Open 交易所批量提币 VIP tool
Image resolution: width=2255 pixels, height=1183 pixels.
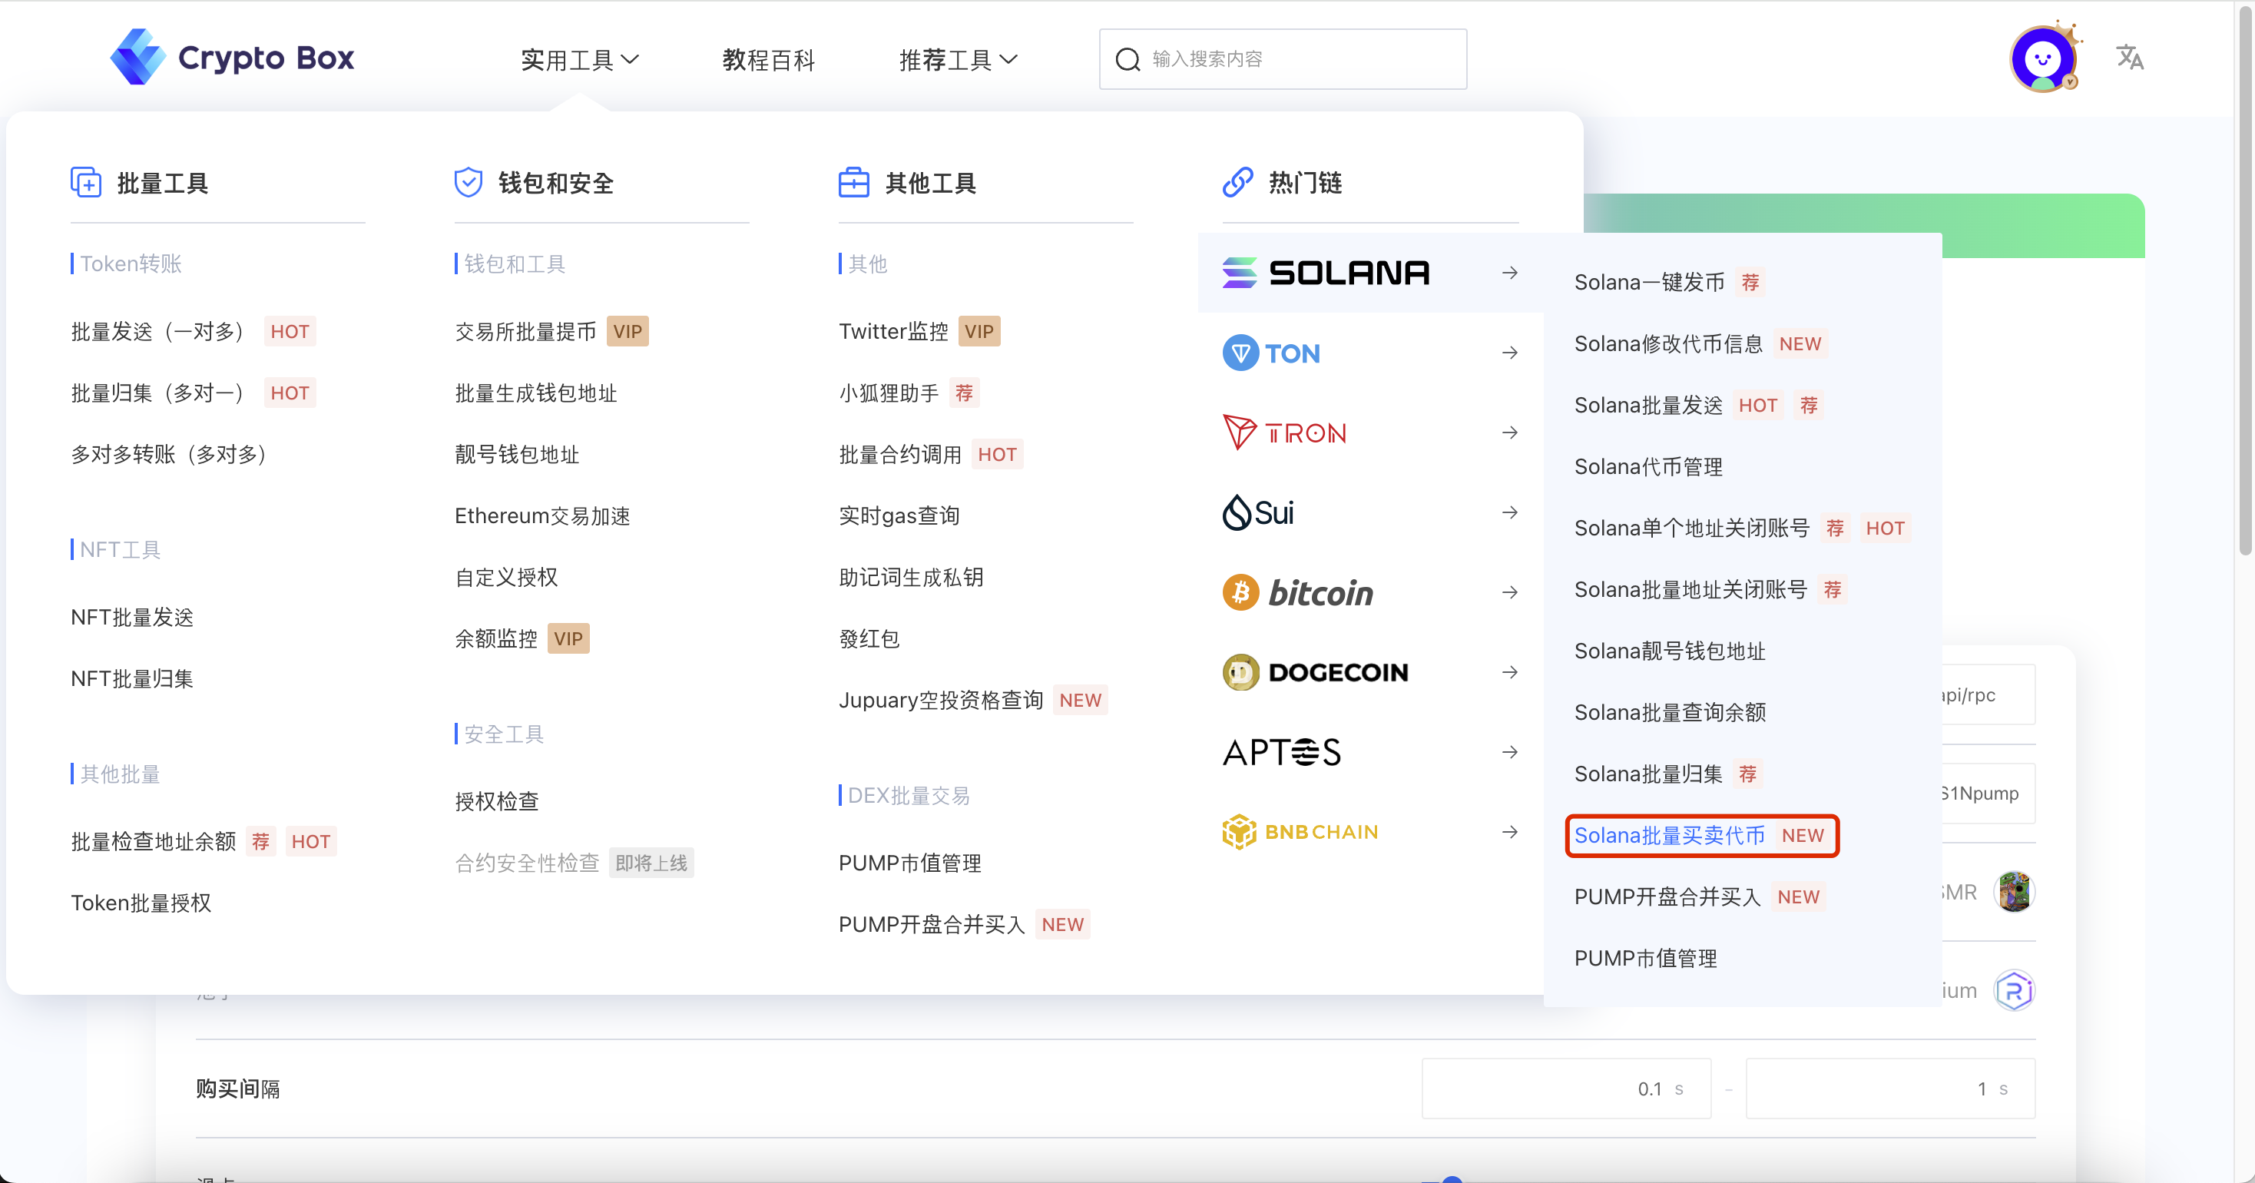[x=525, y=331]
